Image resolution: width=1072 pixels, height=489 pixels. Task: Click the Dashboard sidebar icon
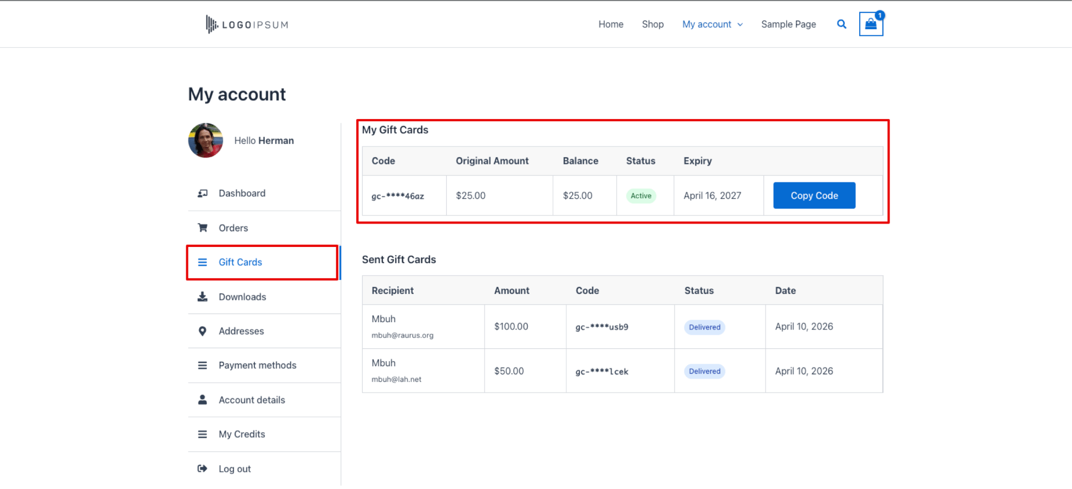coord(202,193)
